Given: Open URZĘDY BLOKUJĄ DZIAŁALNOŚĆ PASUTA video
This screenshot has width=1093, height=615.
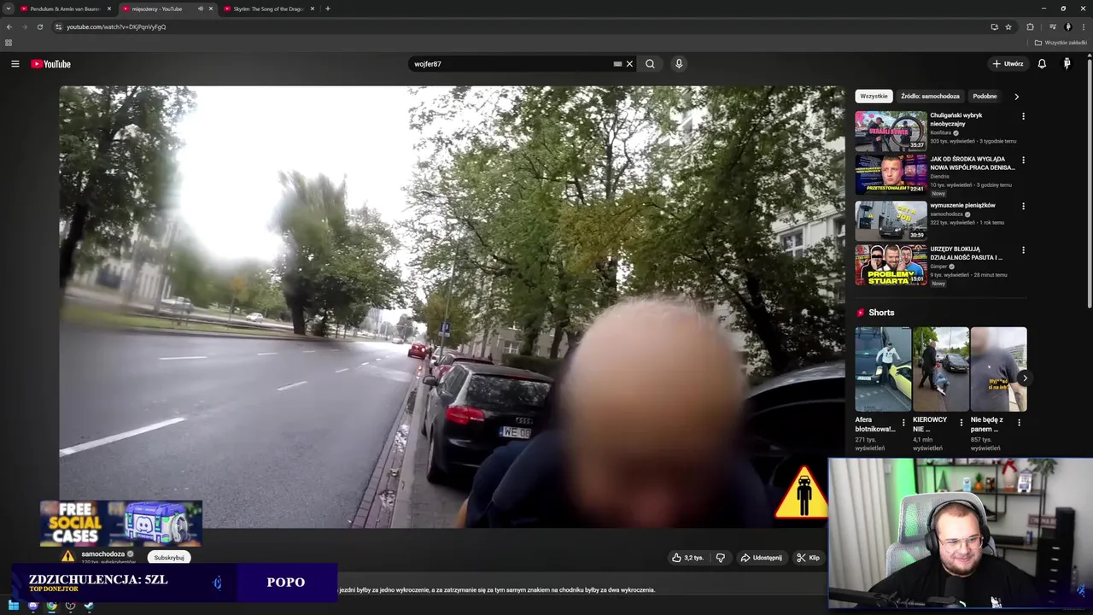Looking at the screenshot, I should tap(891, 266).
